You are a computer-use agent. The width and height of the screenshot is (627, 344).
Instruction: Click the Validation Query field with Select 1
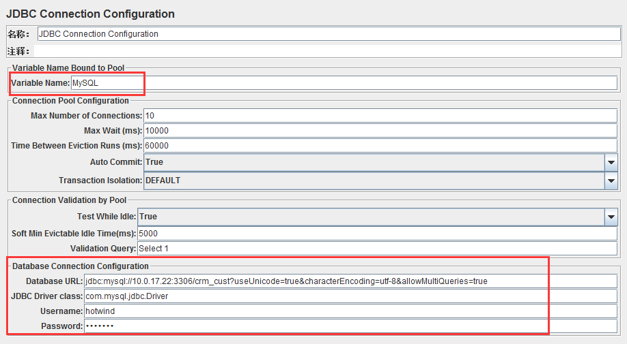378,249
